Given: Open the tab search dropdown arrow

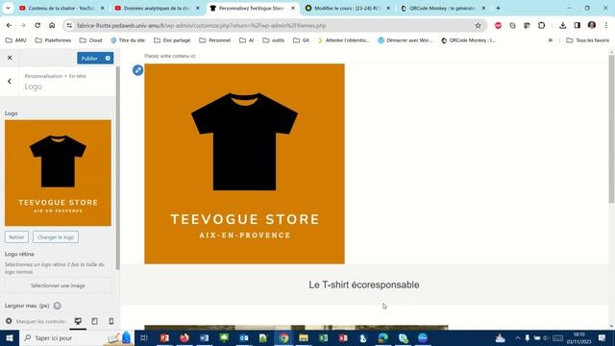Looking at the screenshot, I should (x=8, y=8).
